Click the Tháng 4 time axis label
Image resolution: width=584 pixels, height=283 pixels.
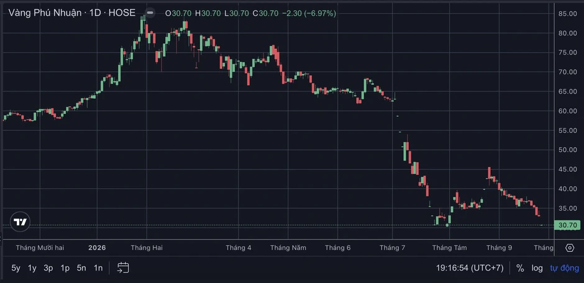click(239, 248)
